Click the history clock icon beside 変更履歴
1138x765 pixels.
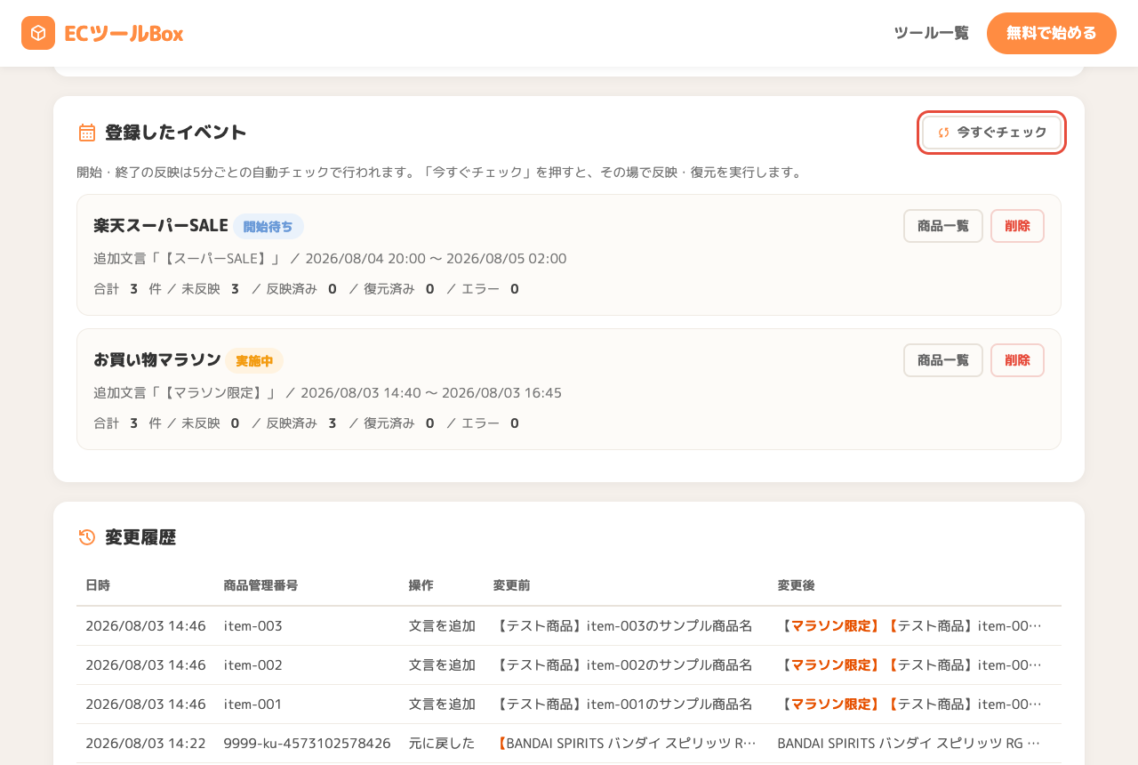[87, 537]
